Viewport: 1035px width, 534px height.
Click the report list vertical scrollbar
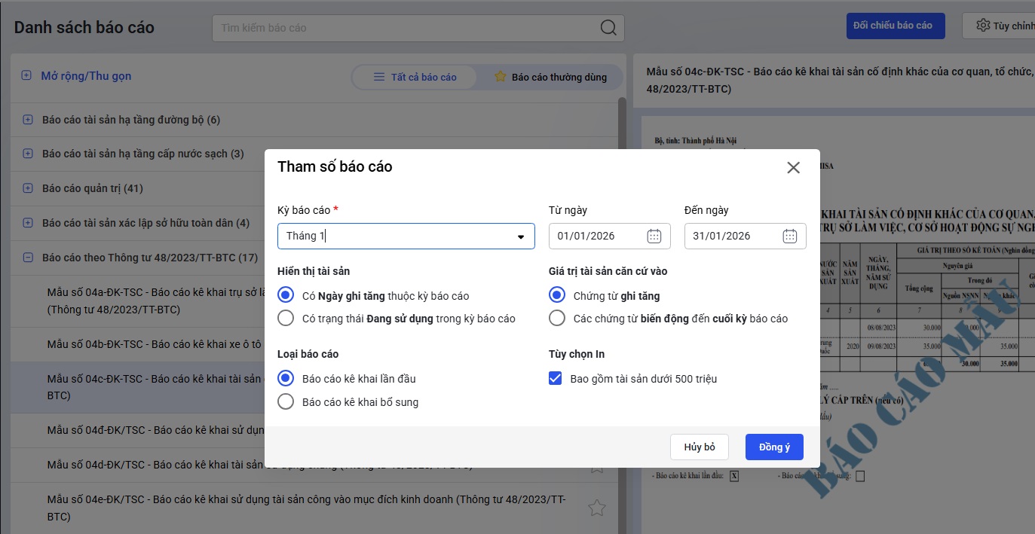622,301
